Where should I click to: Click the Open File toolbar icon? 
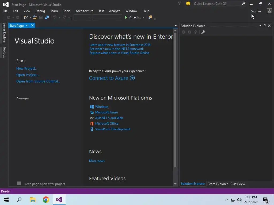pyautogui.click(x=35, y=17)
